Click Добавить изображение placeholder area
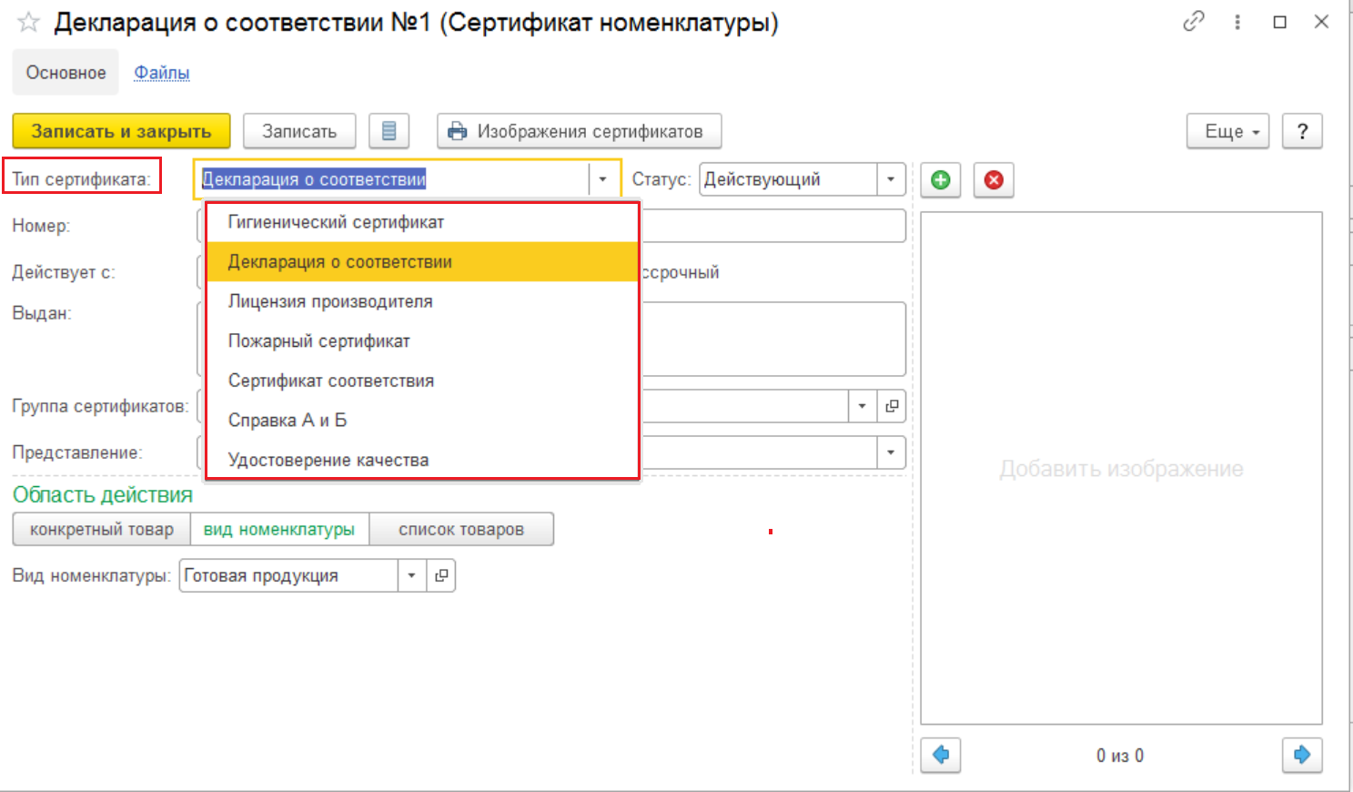The width and height of the screenshot is (1353, 792). coord(1121,469)
